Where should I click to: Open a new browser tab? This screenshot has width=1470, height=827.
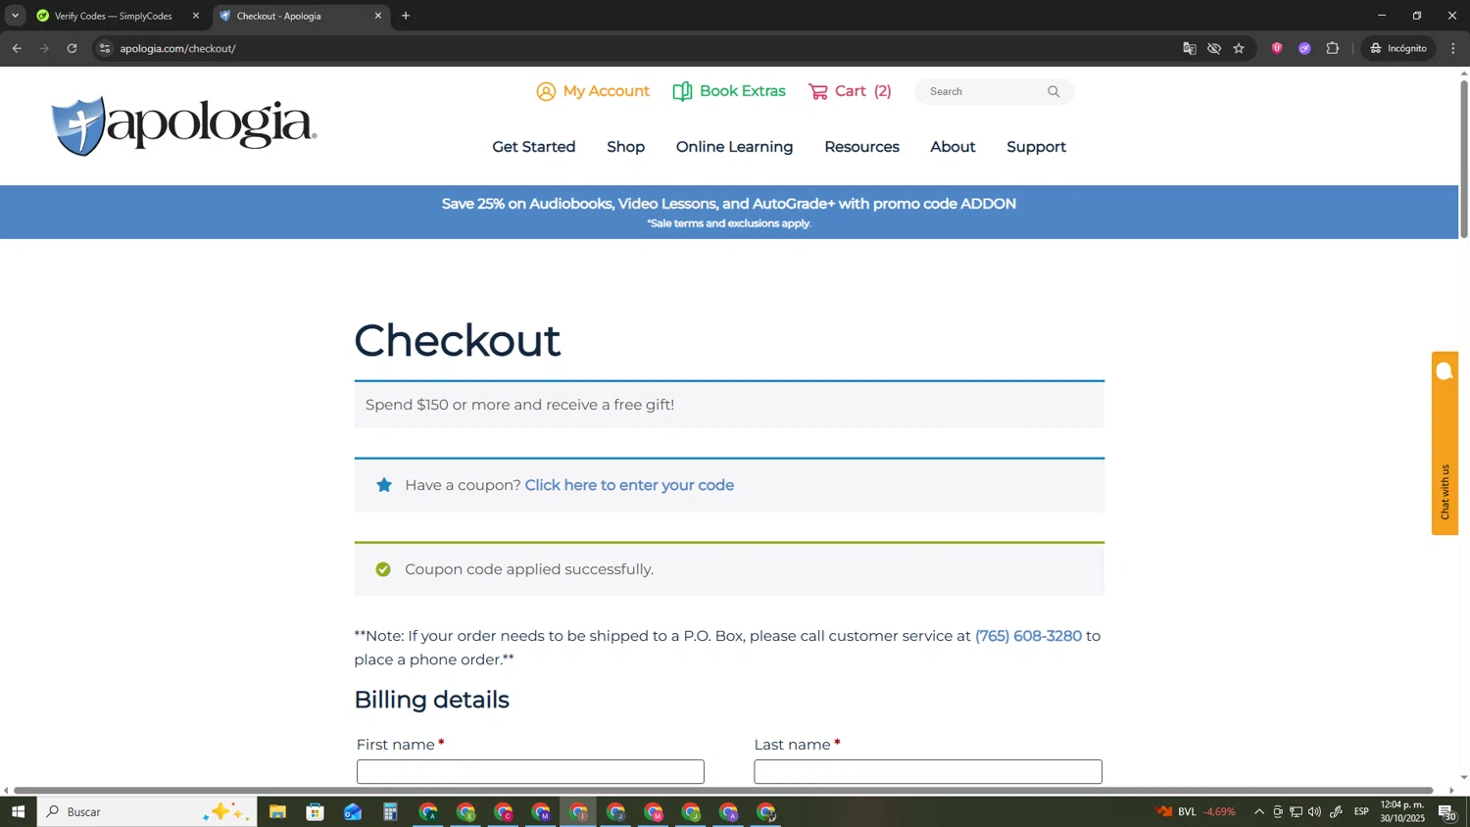(x=406, y=16)
